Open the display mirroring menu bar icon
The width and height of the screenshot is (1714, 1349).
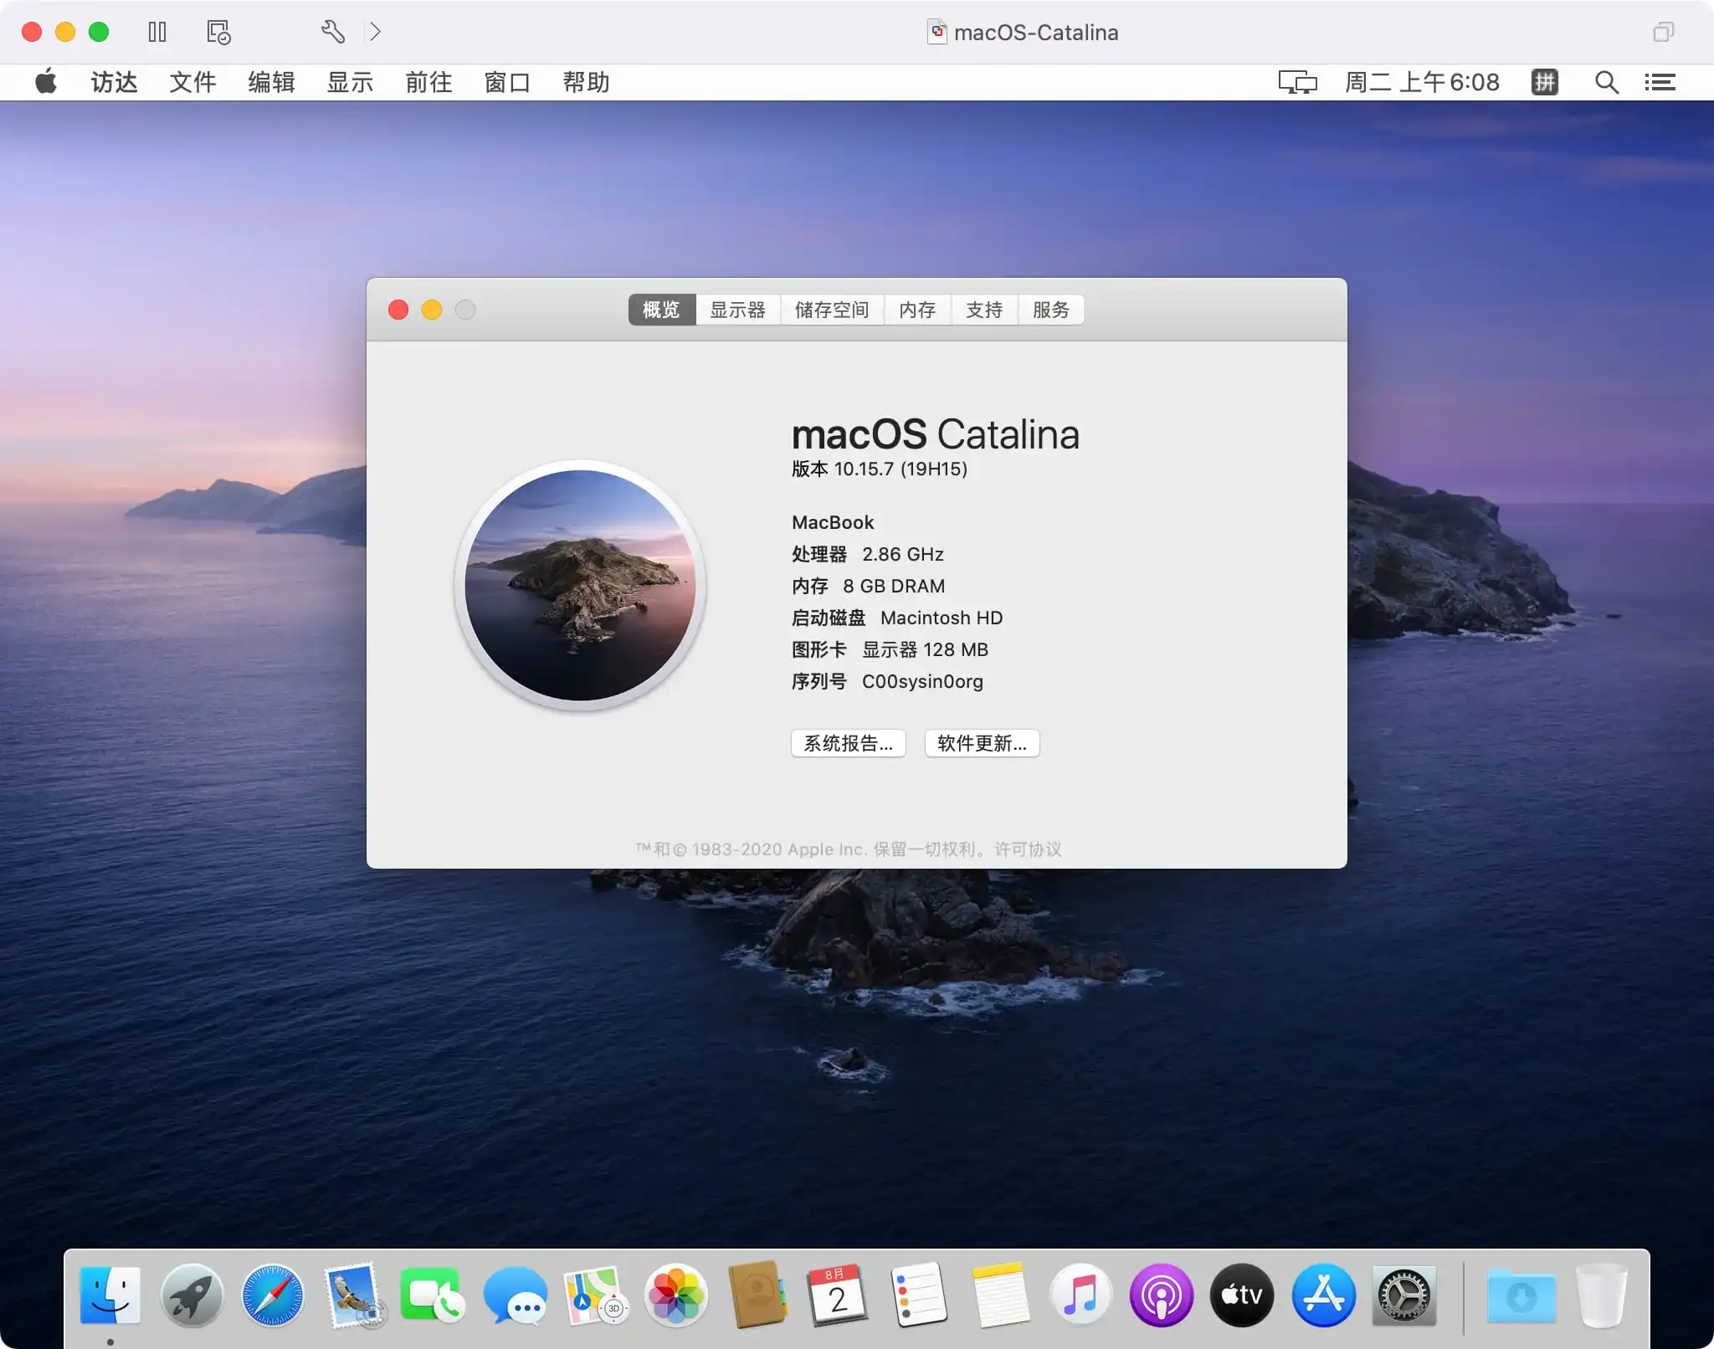point(1297,82)
